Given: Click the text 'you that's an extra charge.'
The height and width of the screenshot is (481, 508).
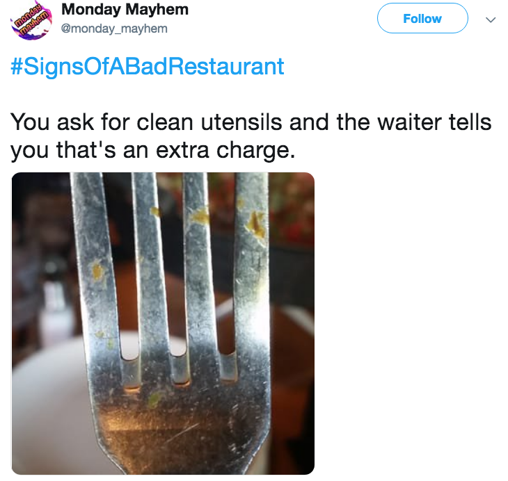Looking at the screenshot, I should click(153, 151).
